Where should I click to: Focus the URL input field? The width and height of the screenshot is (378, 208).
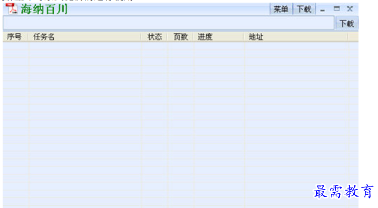point(169,23)
